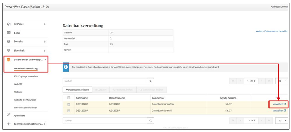The image size is (291, 132).
Task: Tick the checkbox for database DB3129087
Action: click(x=69, y=111)
